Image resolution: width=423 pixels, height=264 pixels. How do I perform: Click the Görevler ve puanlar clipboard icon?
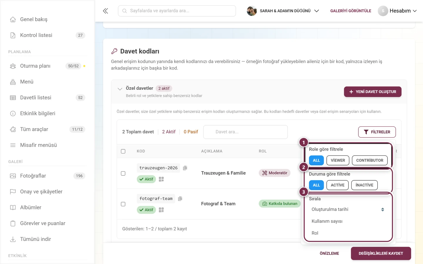coord(13,224)
